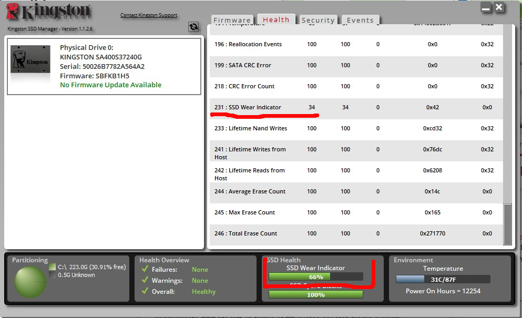
Task: Click the SSD Spare Blocks 100% bar
Action: [316, 295]
